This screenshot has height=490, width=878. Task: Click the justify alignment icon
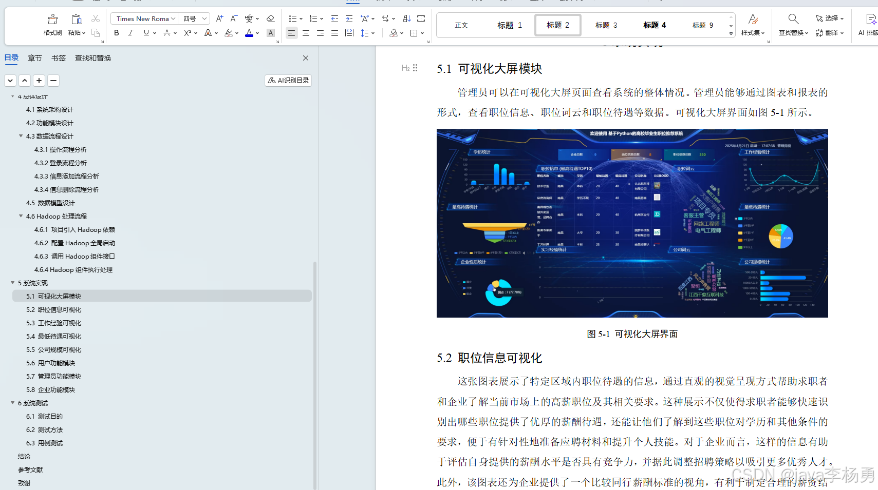[334, 33]
